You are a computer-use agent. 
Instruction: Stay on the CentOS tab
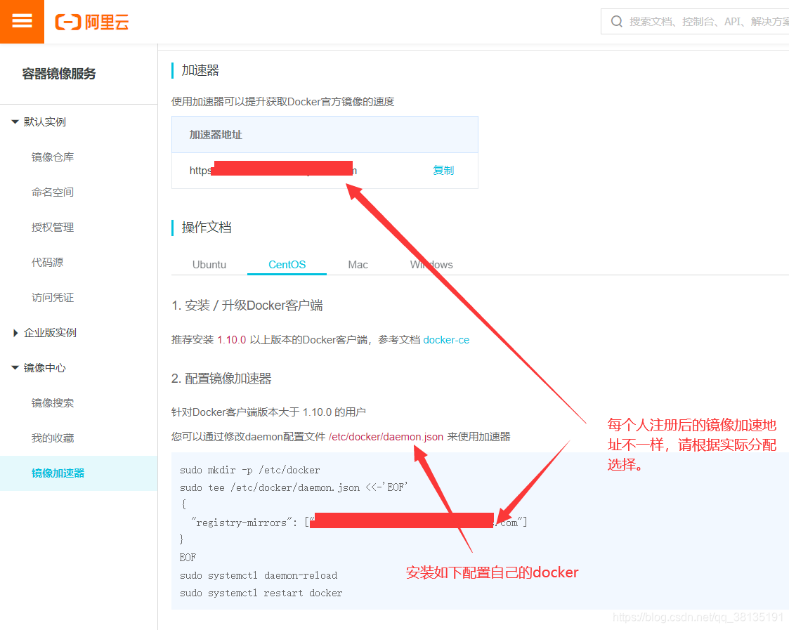[x=287, y=265]
